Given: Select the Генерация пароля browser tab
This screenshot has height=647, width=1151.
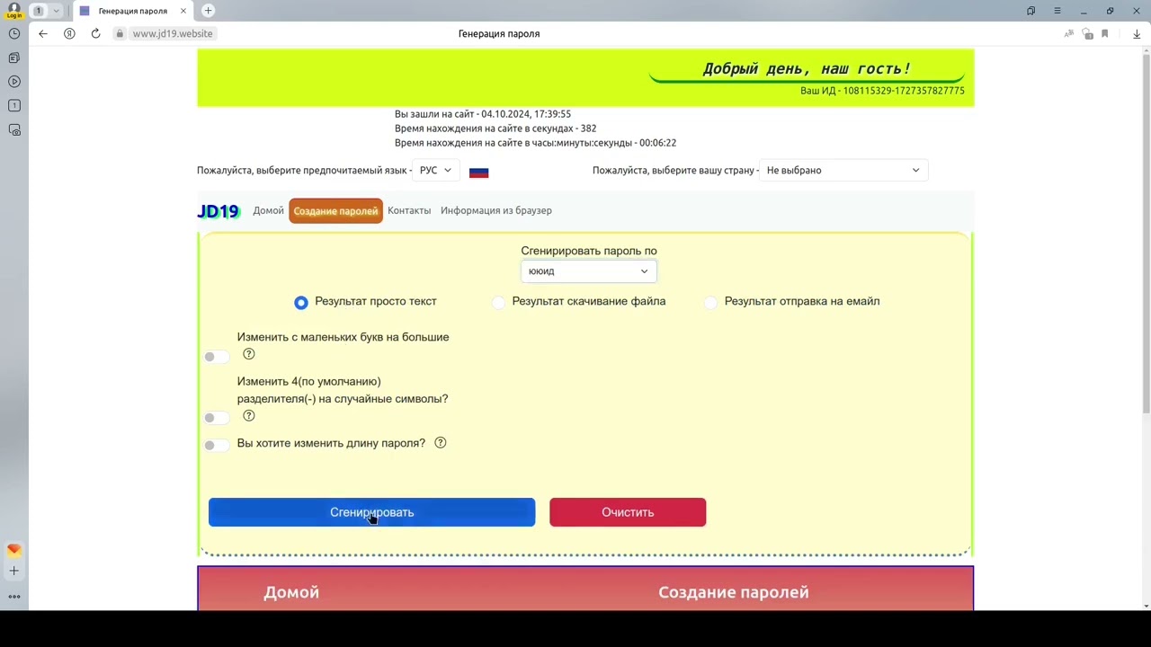Looking at the screenshot, I should [132, 11].
